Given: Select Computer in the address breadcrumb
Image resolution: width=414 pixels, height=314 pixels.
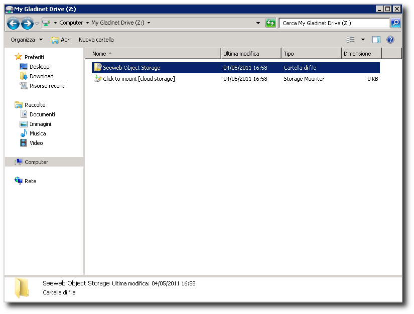Looking at the screenshot, I should pos(71,23).
